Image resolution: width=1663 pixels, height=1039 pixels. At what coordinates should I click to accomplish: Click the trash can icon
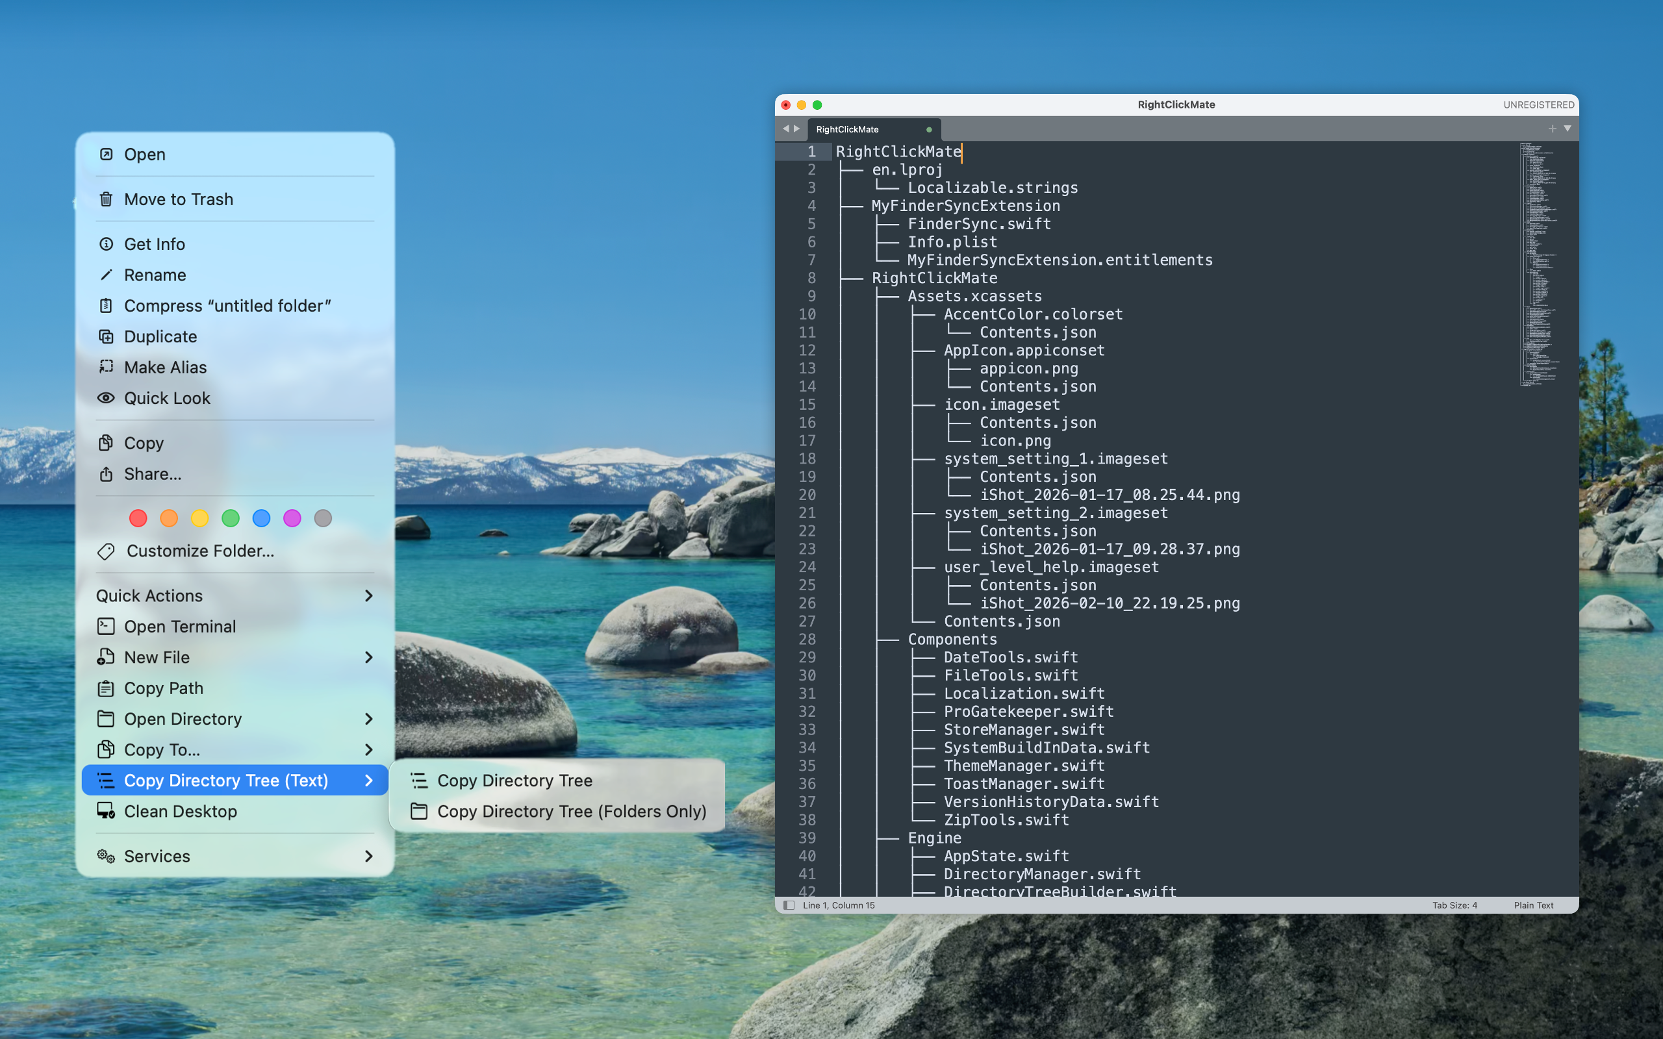(x=106, y=199)
